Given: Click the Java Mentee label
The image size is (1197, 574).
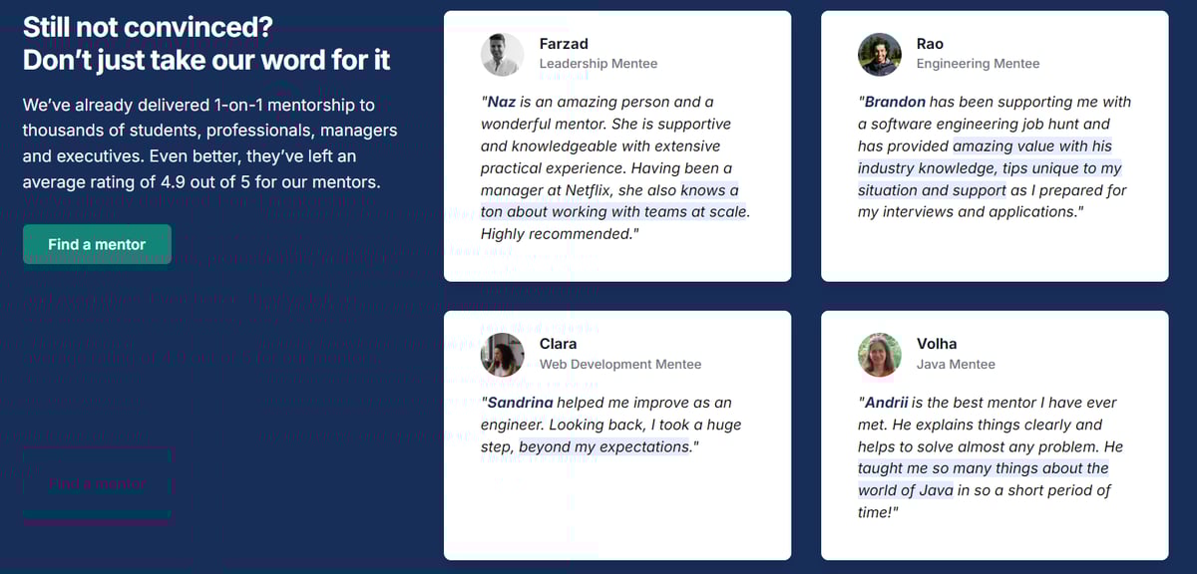Looking at the screenshot, I should coord(956,364).
